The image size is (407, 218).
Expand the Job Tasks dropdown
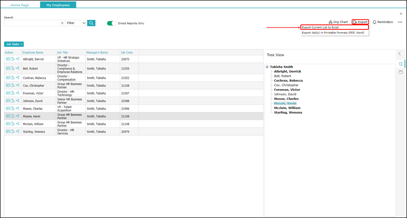coord(14,44)
